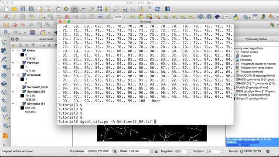Image resolution: width=279 pixels, height=157 pixels.
Task: Select Polygonize (raster to vector) algorithm
Action: pyautogui.click(x=258, y=64)
